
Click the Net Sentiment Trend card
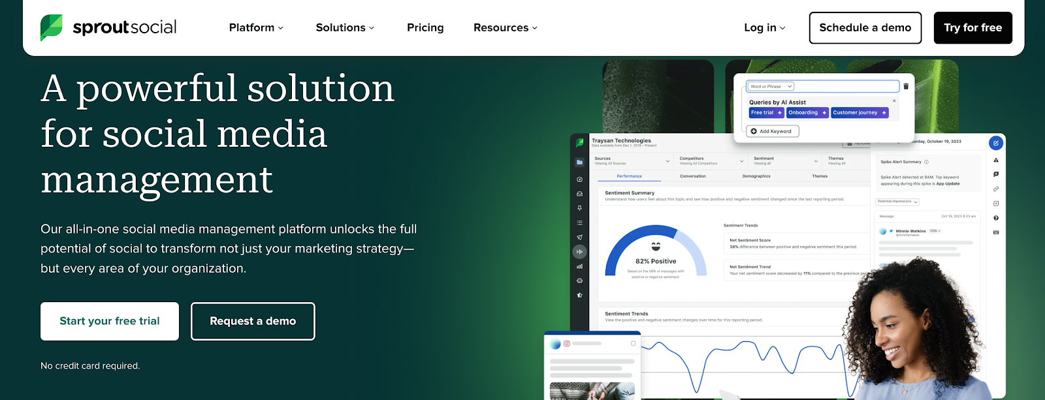click(x=796, y=270)
